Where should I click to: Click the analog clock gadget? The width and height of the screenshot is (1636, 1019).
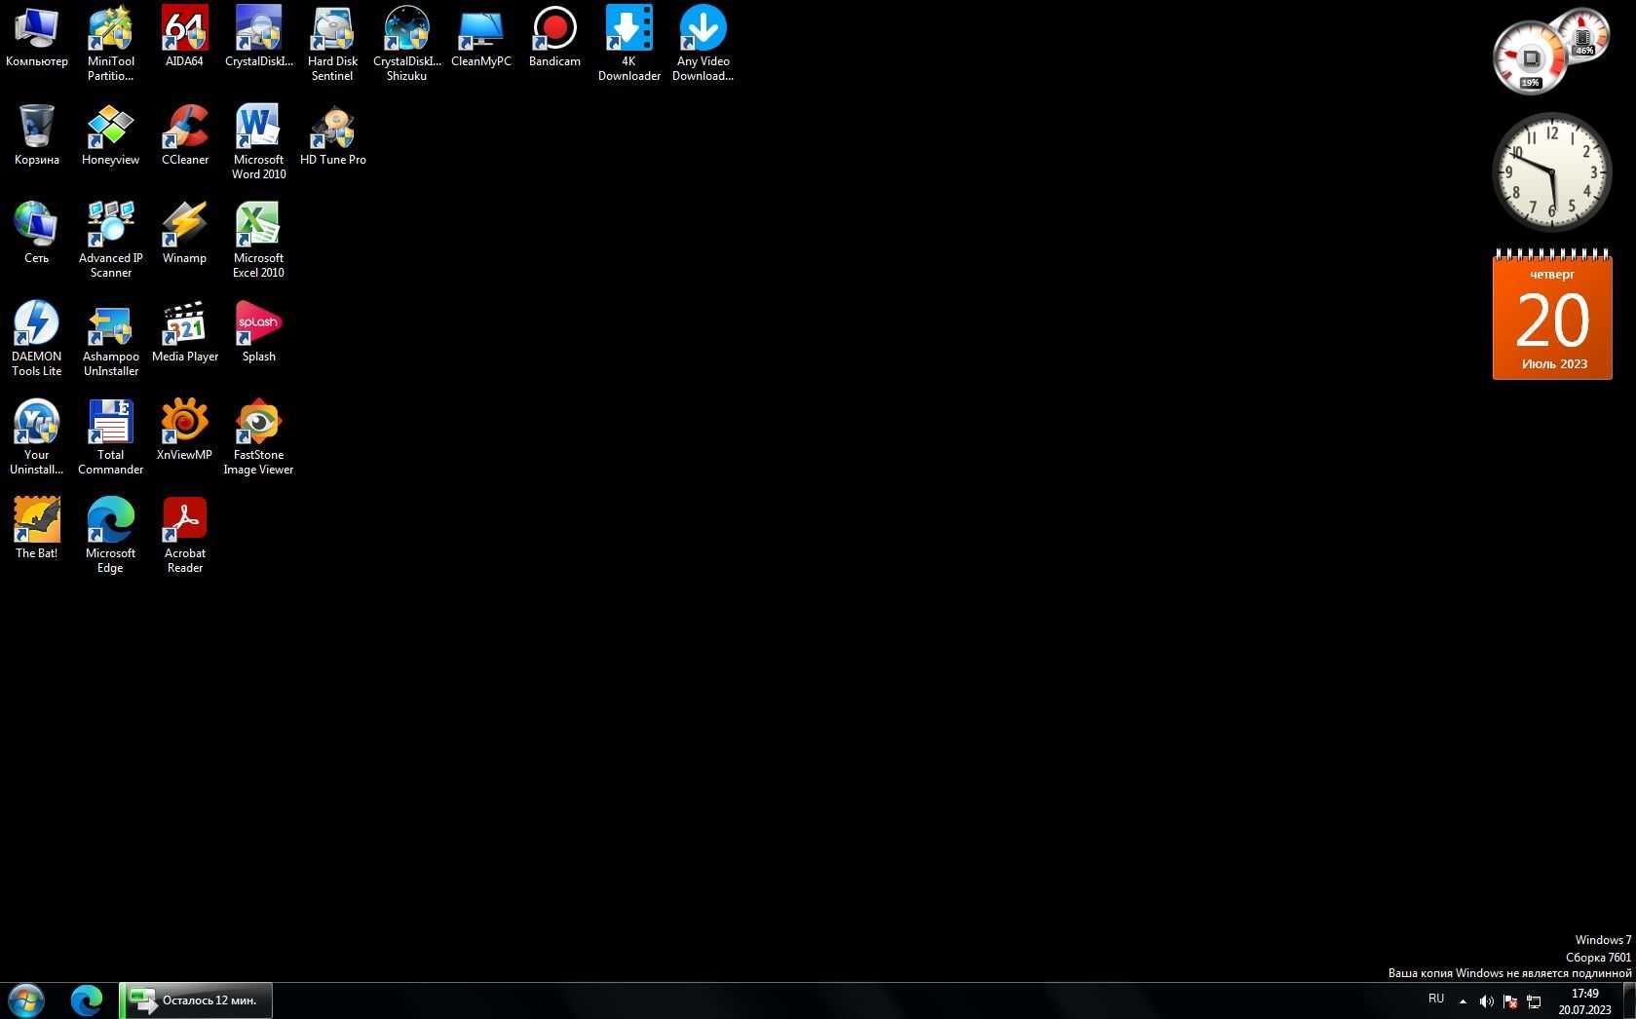tap(1552, 172)
